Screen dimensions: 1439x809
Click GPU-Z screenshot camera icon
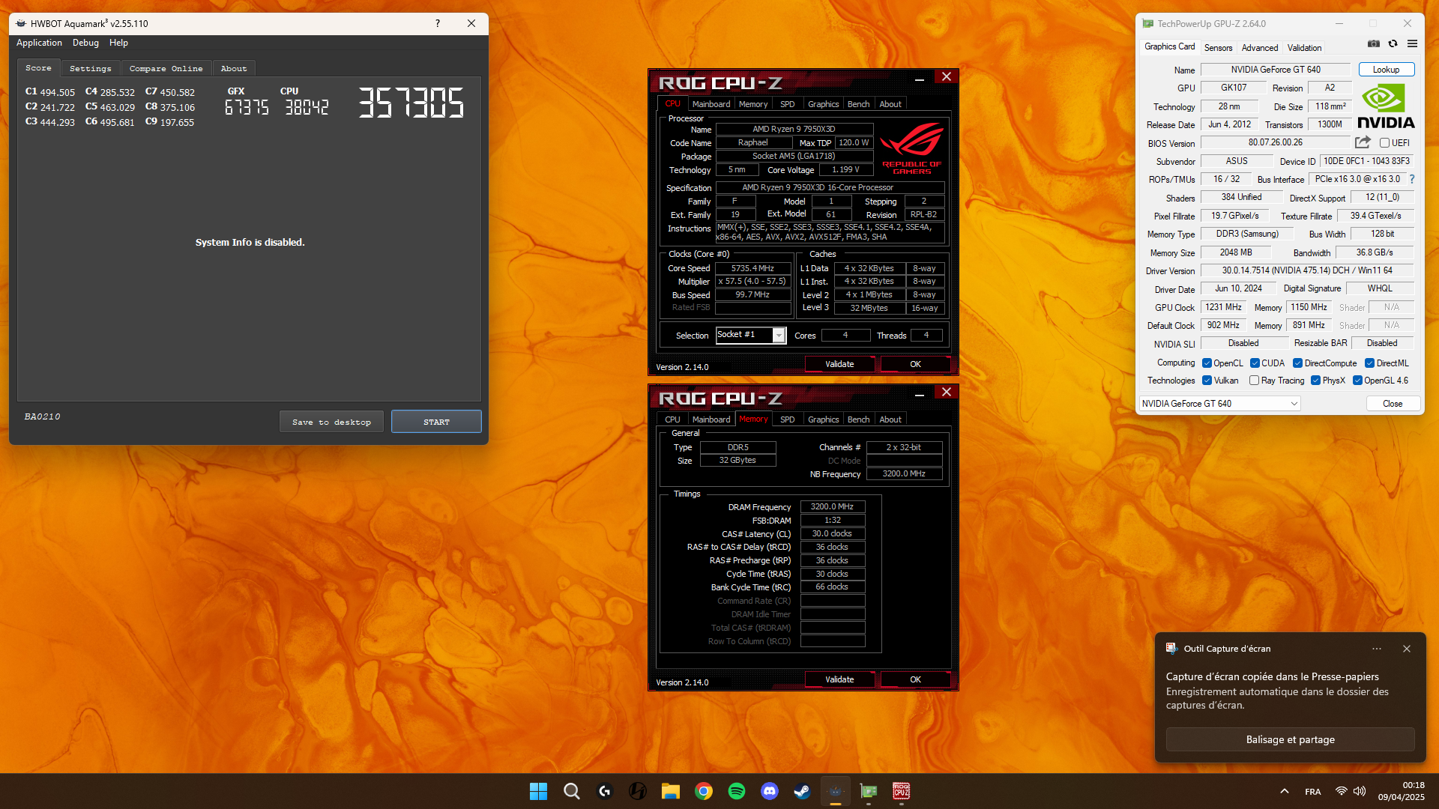pyautogui.click(x=1373, y=43)
